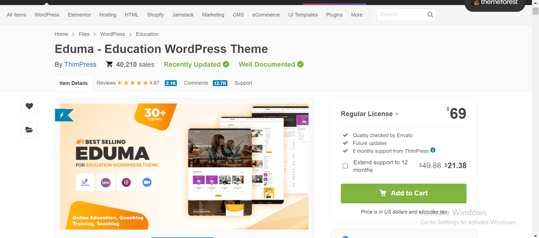This screenshot has width=539, height=238.
Task: Go to Education breadcrumb link
Action: tap(147, 34)
